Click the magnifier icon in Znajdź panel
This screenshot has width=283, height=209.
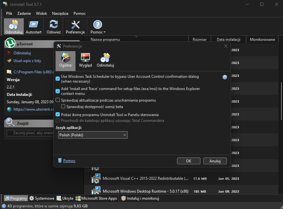[10, 122]
